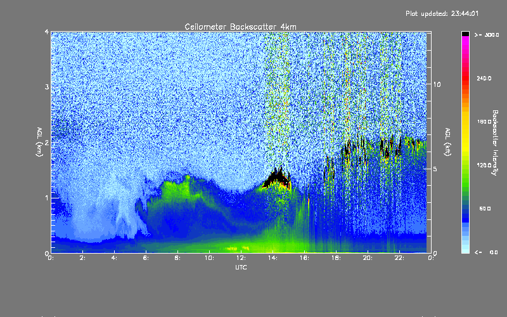Click the ">= 300.0" colorbar value
The image size is (507, 317).
pyautogui.click(x=487, y=35)
